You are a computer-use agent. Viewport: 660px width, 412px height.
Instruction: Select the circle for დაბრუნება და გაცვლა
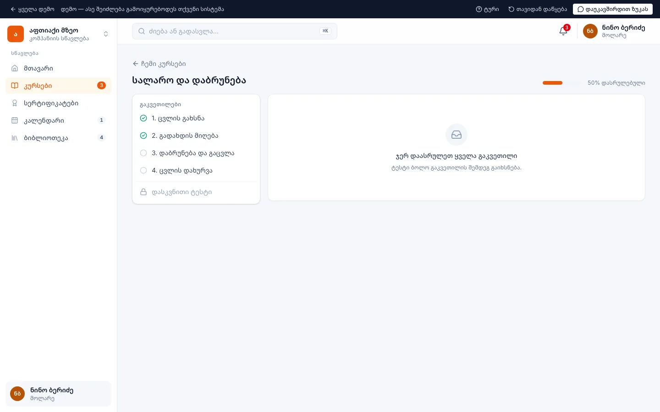click(x=143, y=153)
